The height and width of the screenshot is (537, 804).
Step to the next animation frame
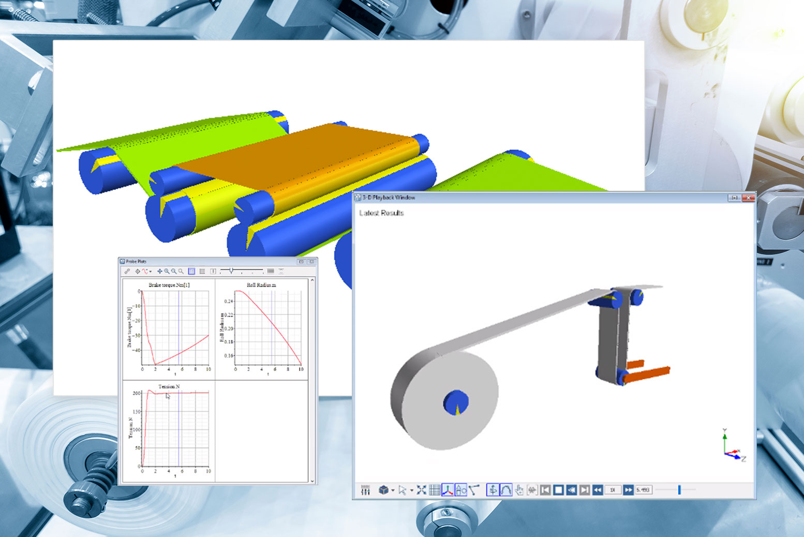(x=584, y=490)
